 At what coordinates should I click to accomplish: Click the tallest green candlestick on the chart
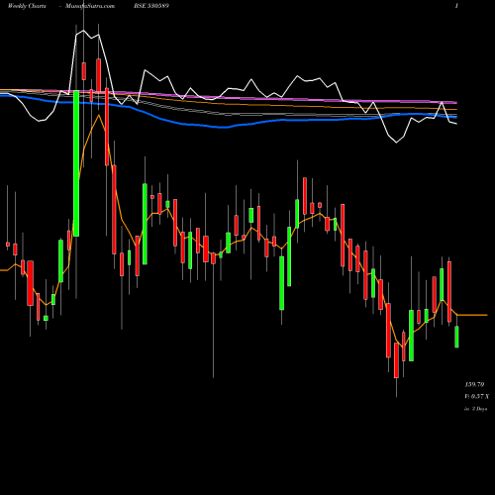point(76,163)
